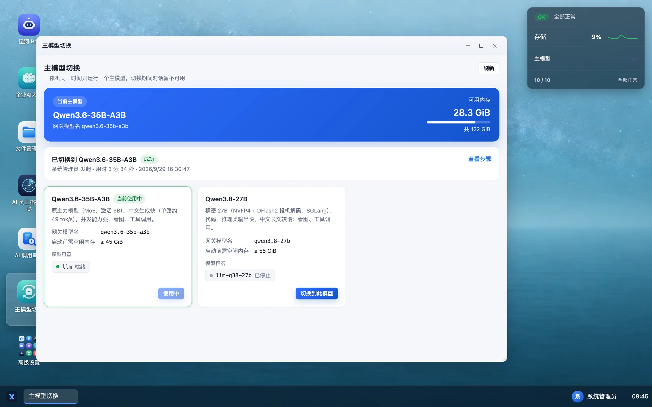Click the ≥ 45 GiB memory requirement value

click(x=112, y=242)
